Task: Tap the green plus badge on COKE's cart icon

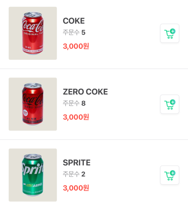Action: pos(172,31)
